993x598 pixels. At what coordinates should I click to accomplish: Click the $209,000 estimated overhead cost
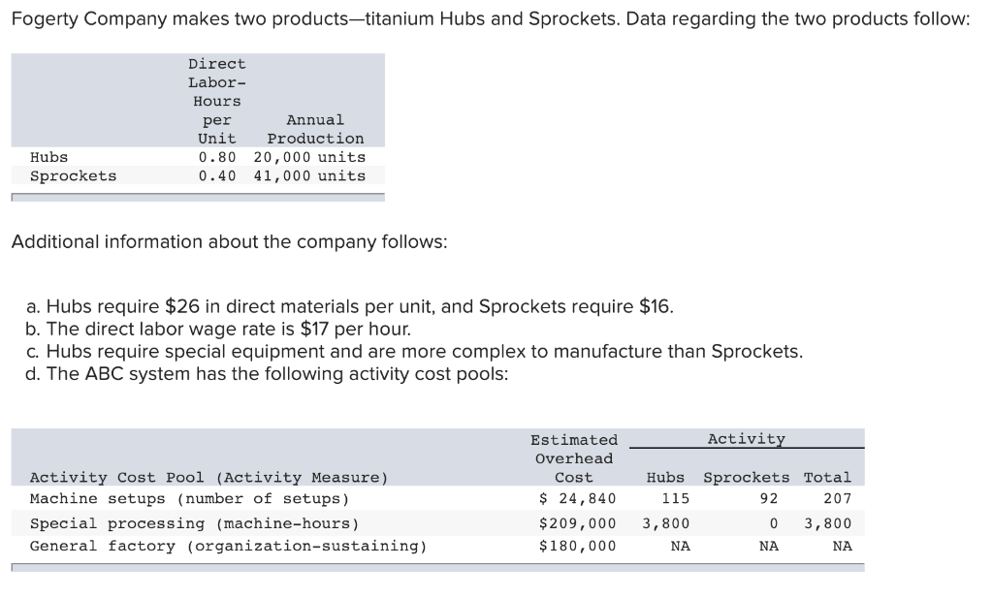pyautogui.click(x=577, y=523)
